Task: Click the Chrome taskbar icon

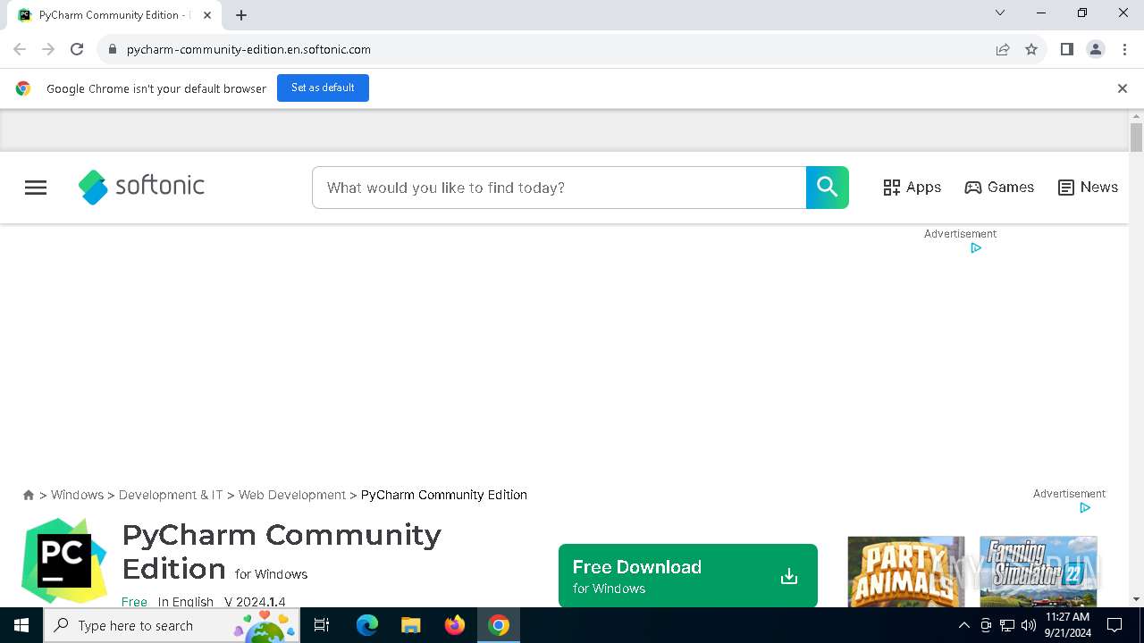Action: (499, 625)
